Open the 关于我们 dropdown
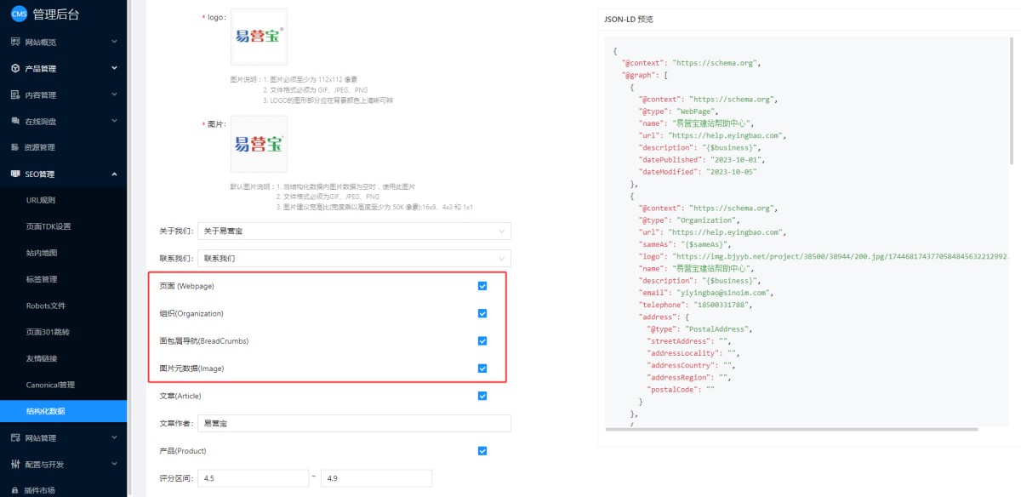1021x497 pixels. click(x=354, y=231)
